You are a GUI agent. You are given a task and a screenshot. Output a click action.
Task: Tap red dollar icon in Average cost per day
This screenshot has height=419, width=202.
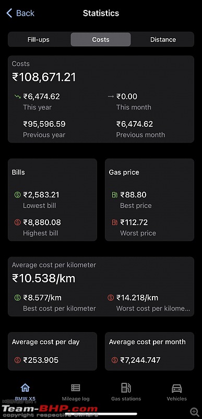coord(18,360)
